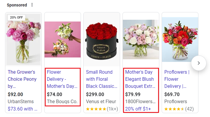Open Flower Delivery - Mother's Day link
The width and height of the screenshot is (210, 117).
point(62,79)
